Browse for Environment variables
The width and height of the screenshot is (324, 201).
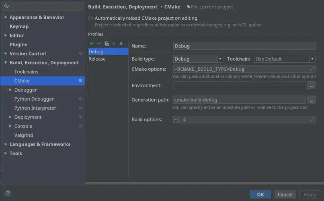312,86
